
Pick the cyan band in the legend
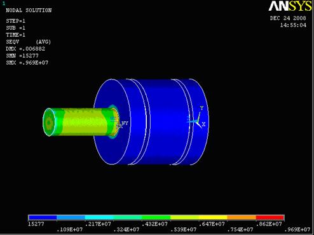99,218
